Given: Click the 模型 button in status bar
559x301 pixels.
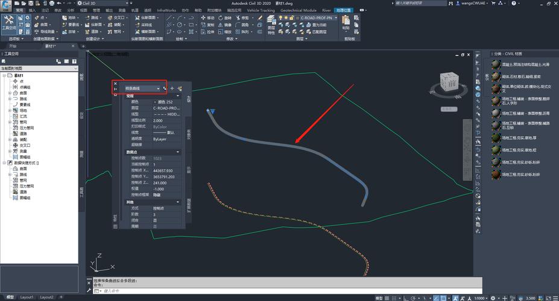Looking at the screenshot, I should pos(380,297).
